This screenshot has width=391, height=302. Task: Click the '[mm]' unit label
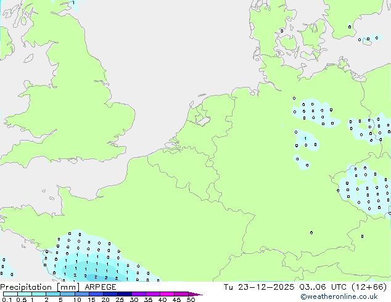[68, 287]
